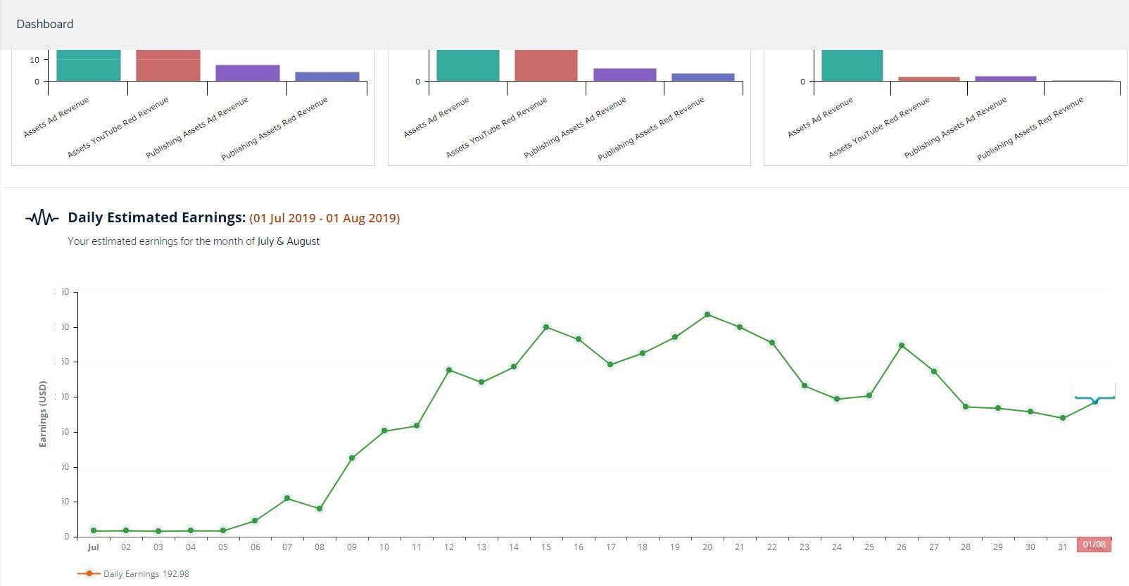This screenshot has height=586, width=1129.
Task: Click blue Publishing Assets Red Revenue bar, first chart
Action: [x=327, y=77]
